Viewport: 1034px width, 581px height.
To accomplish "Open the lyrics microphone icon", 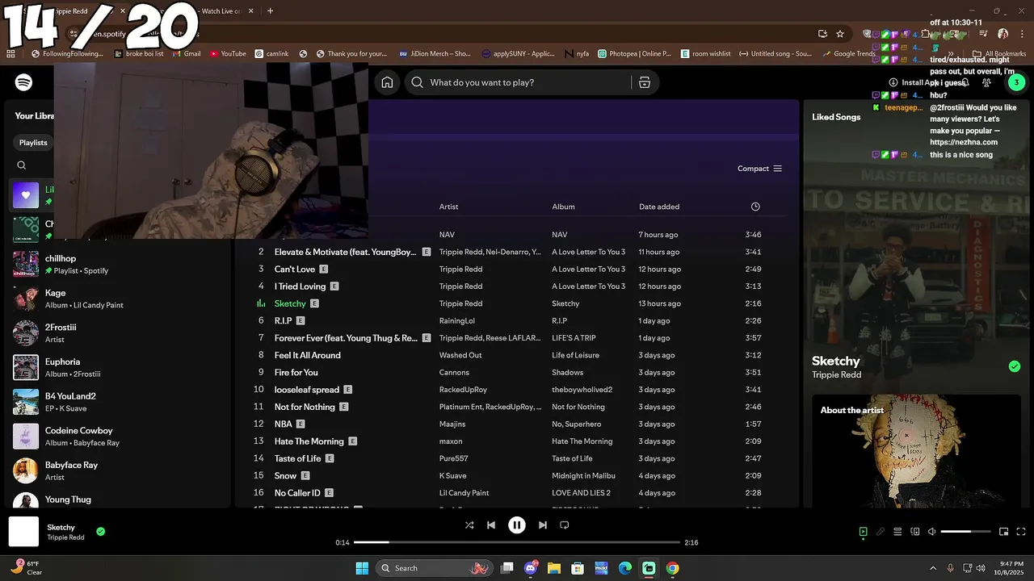I will (881, 532).
